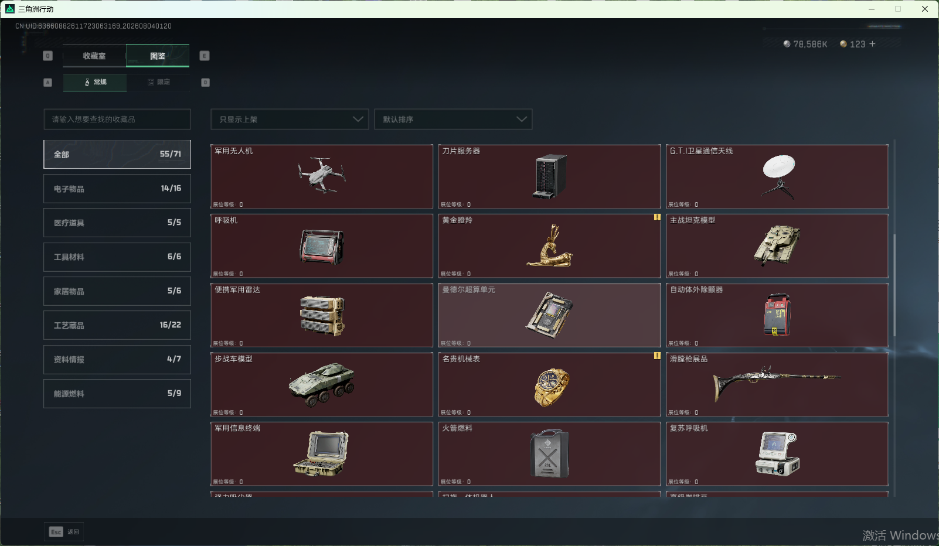The height and width of the screenshot is (546, 939).
Task: Open the 默认排序 sorting dropdown
Action: click(x=453, y=120)
